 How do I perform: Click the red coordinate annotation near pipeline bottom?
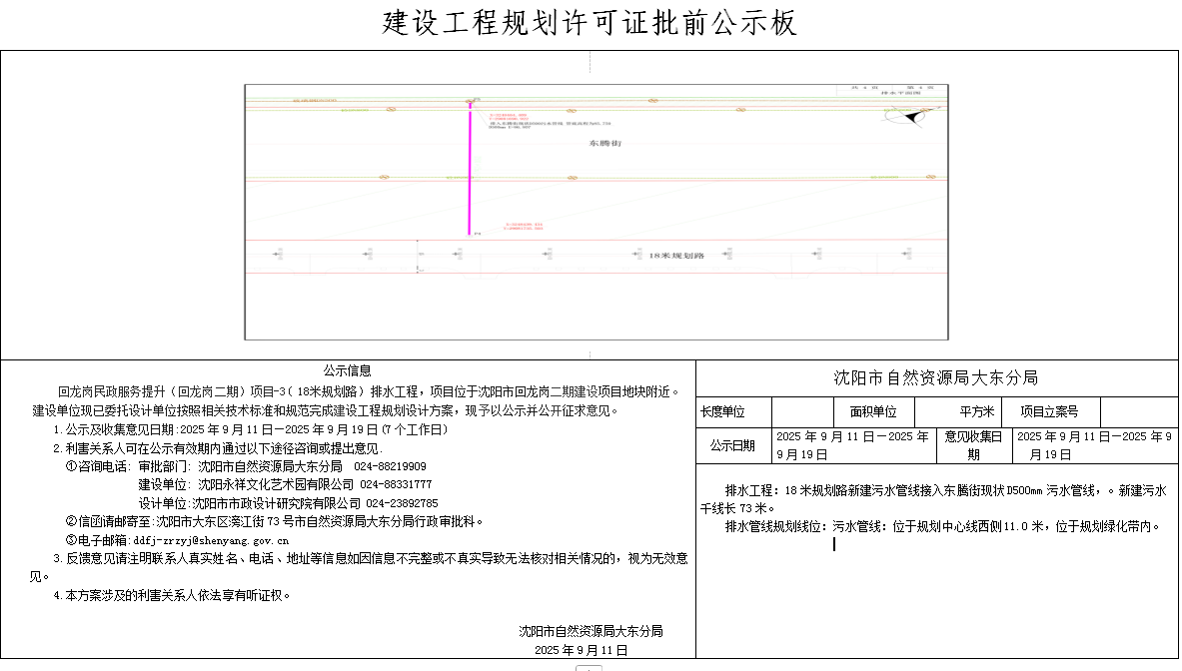pos(522,227)
